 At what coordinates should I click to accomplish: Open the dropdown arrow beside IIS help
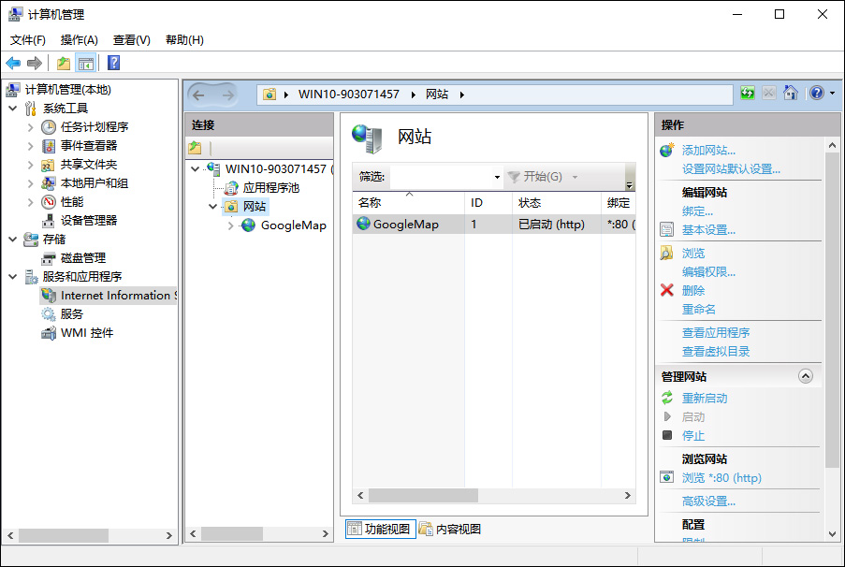[x=832, y=94]
